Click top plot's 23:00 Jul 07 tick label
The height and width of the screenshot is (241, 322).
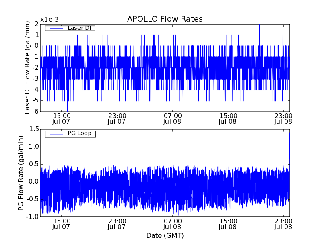pos(117,119)
